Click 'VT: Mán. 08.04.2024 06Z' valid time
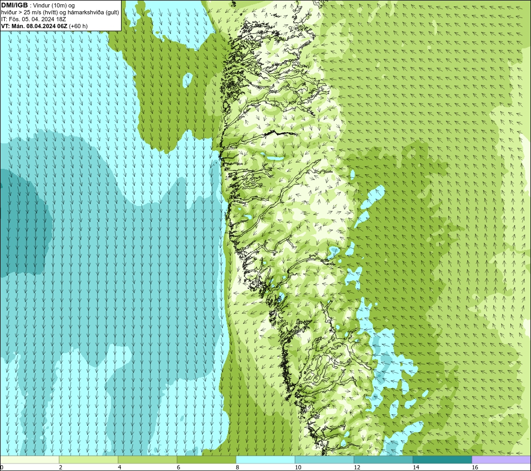Screen dimensions: 531x471 point(34,26)
